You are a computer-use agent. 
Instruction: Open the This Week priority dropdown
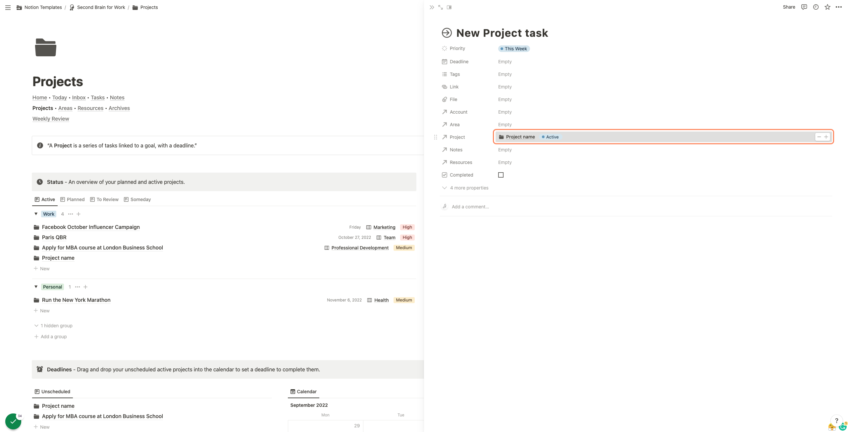(514, 49)
